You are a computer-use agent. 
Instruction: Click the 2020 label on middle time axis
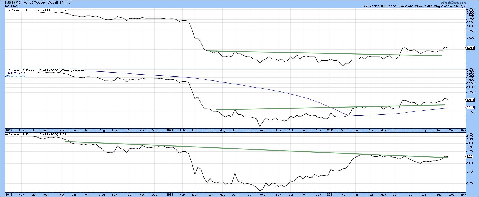coord(170,131)
